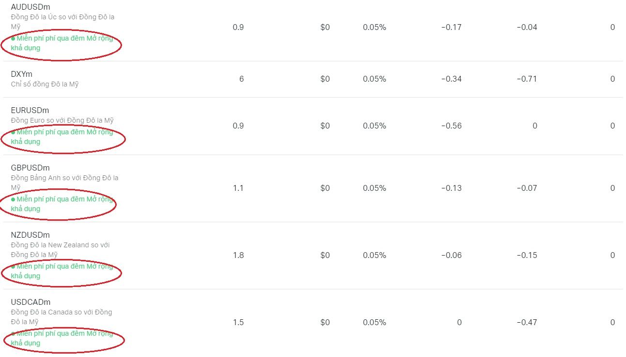626x357 pixels.
Task: Select the GBPUSDm symbol name
Action: coord(30,168)
